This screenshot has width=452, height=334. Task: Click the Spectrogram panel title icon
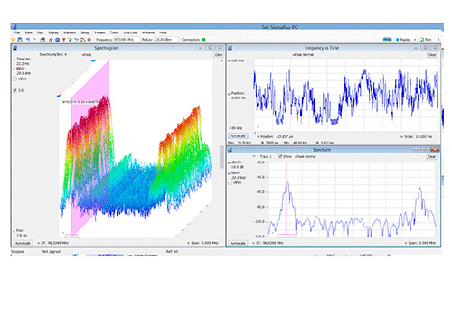point(14,48)
